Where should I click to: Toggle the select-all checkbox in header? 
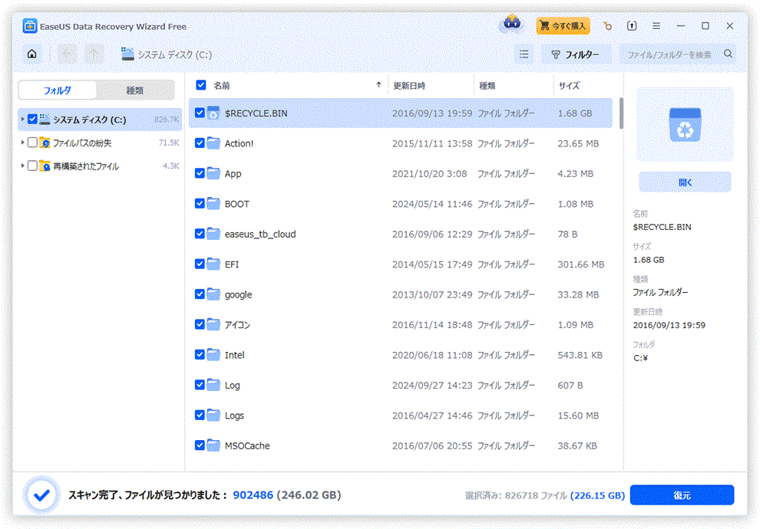click(200, 85)
